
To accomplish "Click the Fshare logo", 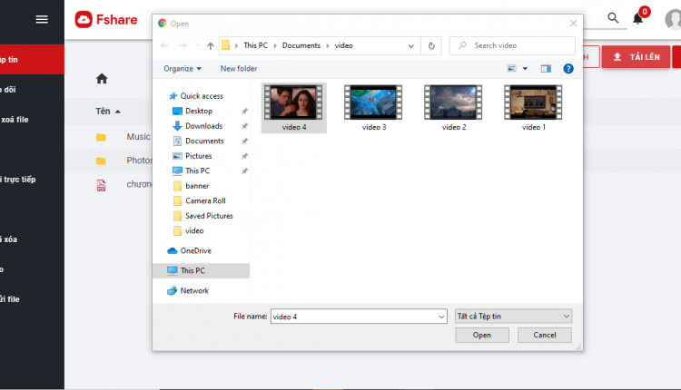I will coord(106,20).
